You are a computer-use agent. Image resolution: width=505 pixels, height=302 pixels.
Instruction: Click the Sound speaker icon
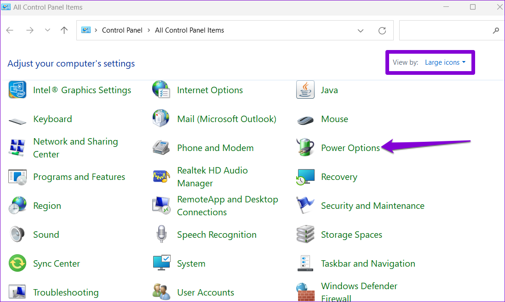pyautogui.click(x=17, y=235)
